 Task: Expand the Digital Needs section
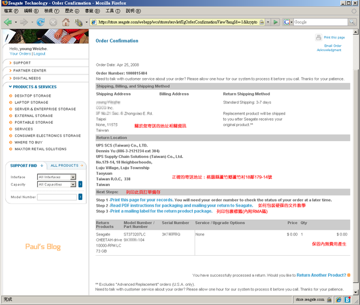(x=25, y=78)
